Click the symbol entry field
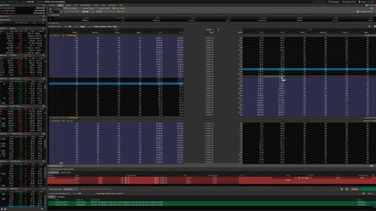The width and height of the screenshot is (376, 211). click(x=54, y=12)
